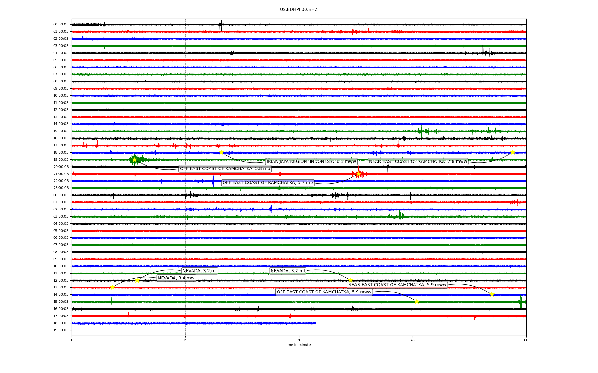
Task: Click the OFF EAST COAST OF KAMCHATKA 5.9 mww label
Action: pyautogui.click(x=324, y=292)
